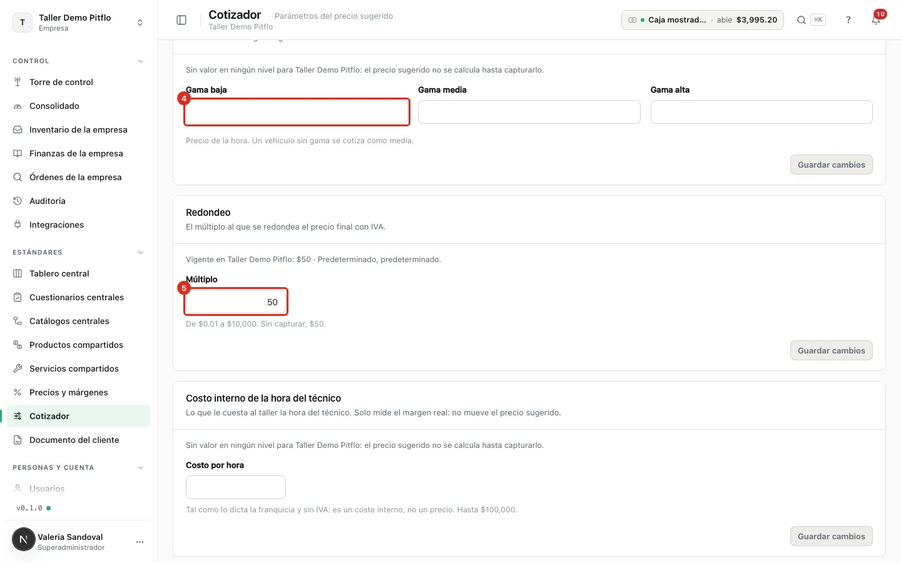The height and width of the screenshot is (563, 901).
Task: Open the Taller Demo Pitflo company switcher
Action: click(x=78, y=23)
